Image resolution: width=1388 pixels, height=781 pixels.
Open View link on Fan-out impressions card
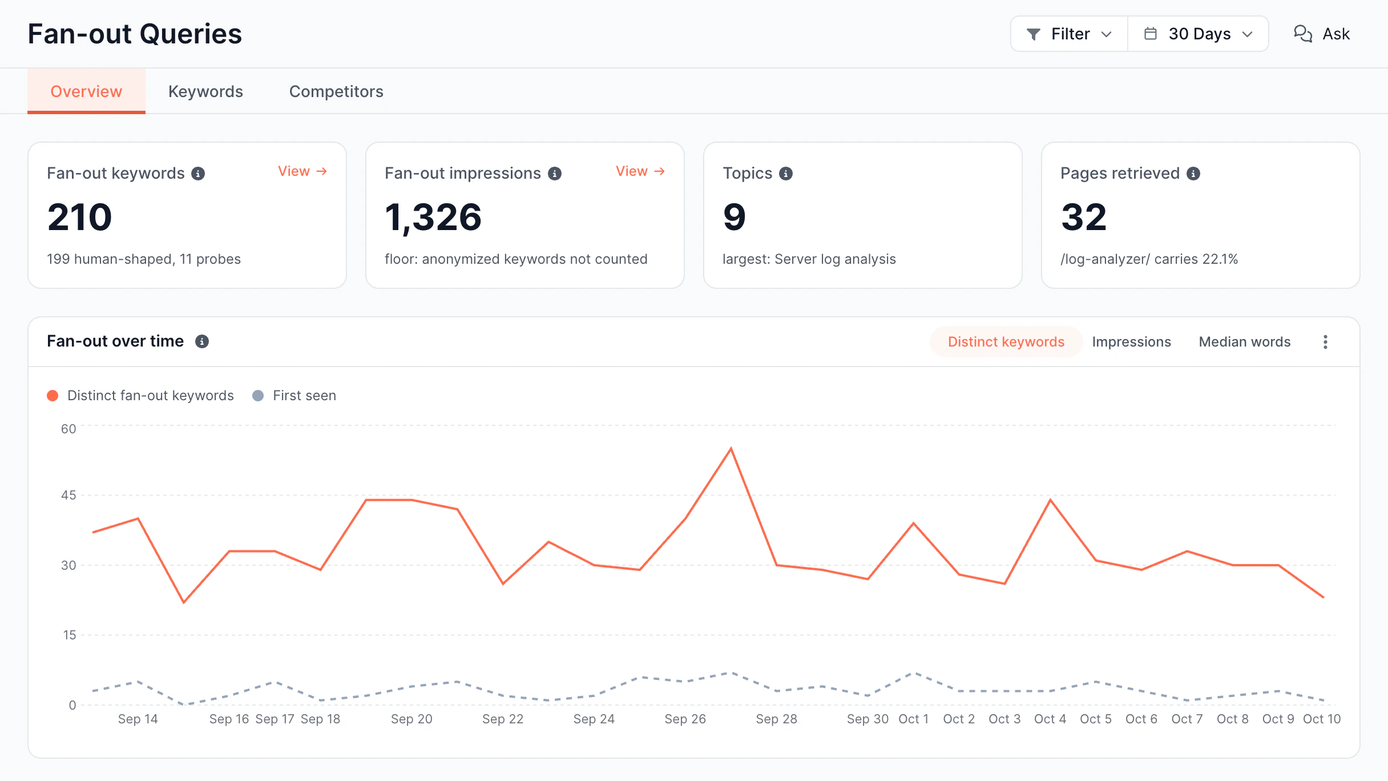[640, 171]
